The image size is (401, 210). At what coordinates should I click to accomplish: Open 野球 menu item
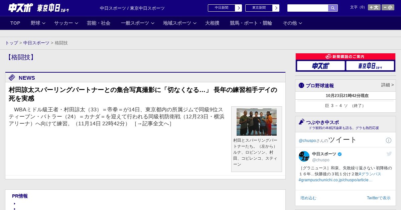tap(35, 23)
